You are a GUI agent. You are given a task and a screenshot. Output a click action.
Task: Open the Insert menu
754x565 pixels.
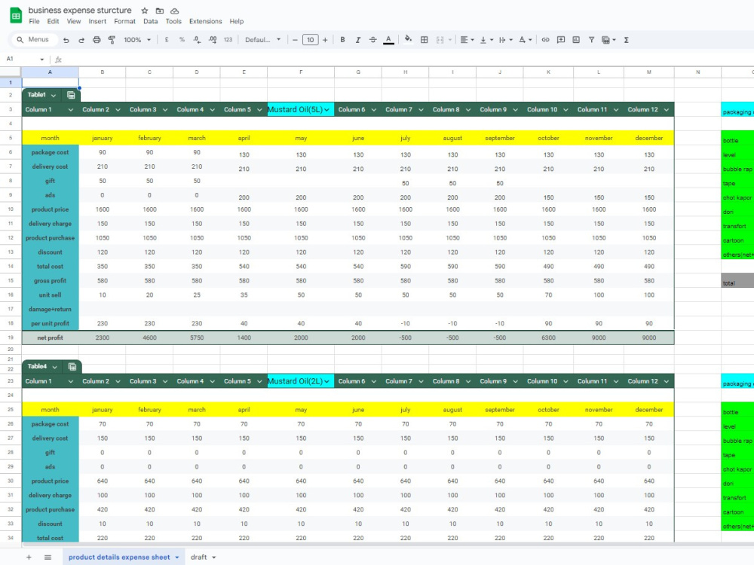pos(97,22)
